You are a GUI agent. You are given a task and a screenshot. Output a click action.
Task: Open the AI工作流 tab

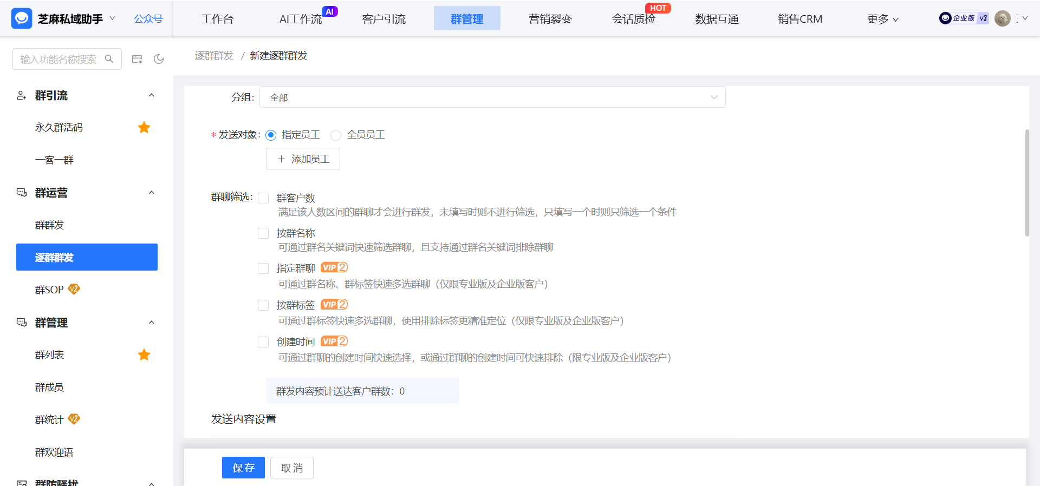(301, 19)
